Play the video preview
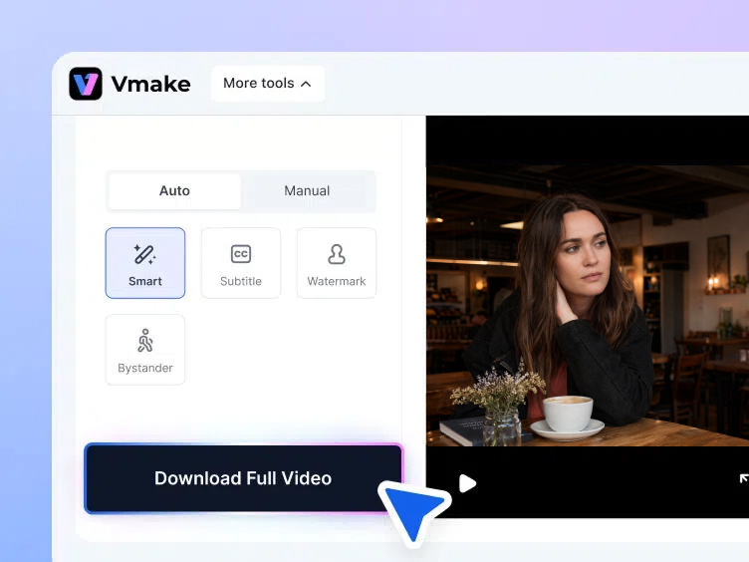 [x=467, y=483]
